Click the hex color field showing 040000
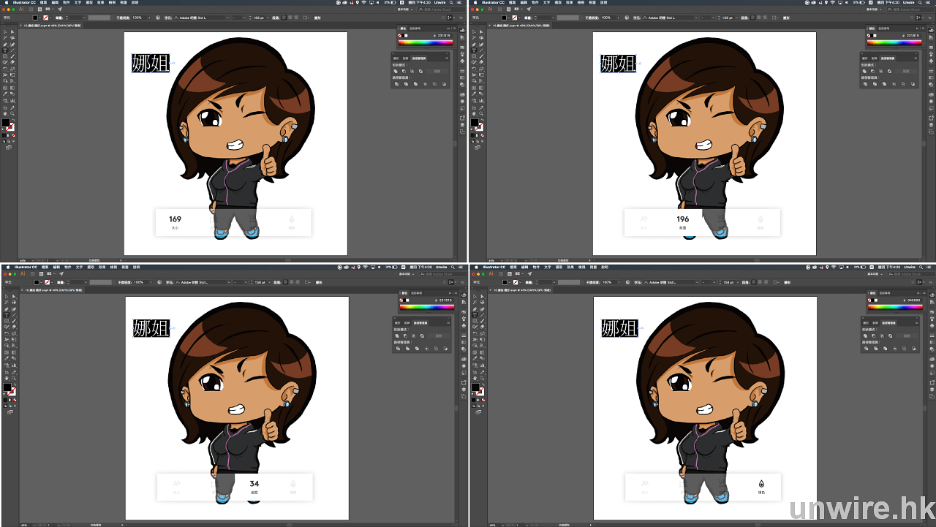936x527 pixels. pyautogui.click(x=914, y=300)
